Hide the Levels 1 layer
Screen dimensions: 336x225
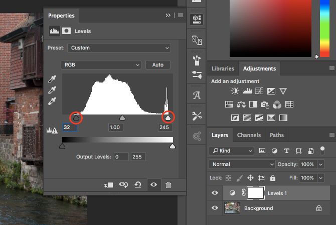point(215,193)
